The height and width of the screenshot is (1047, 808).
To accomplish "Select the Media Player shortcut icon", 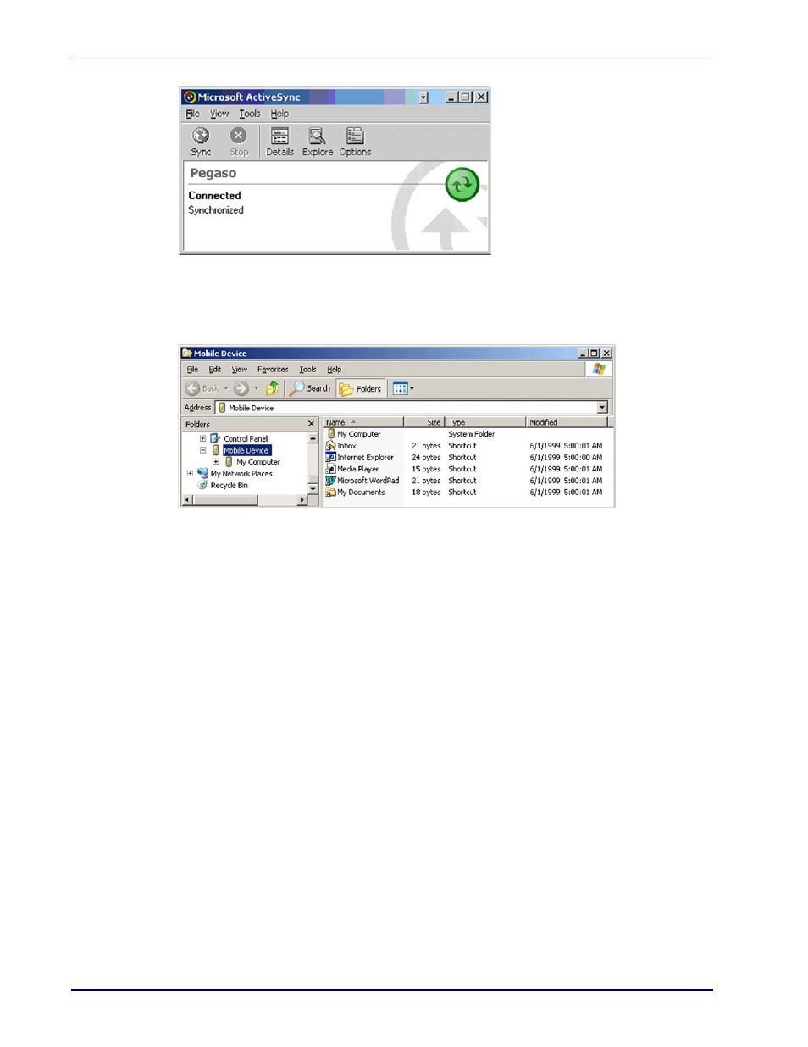I will pyautogui.click(x=330, y=469).
